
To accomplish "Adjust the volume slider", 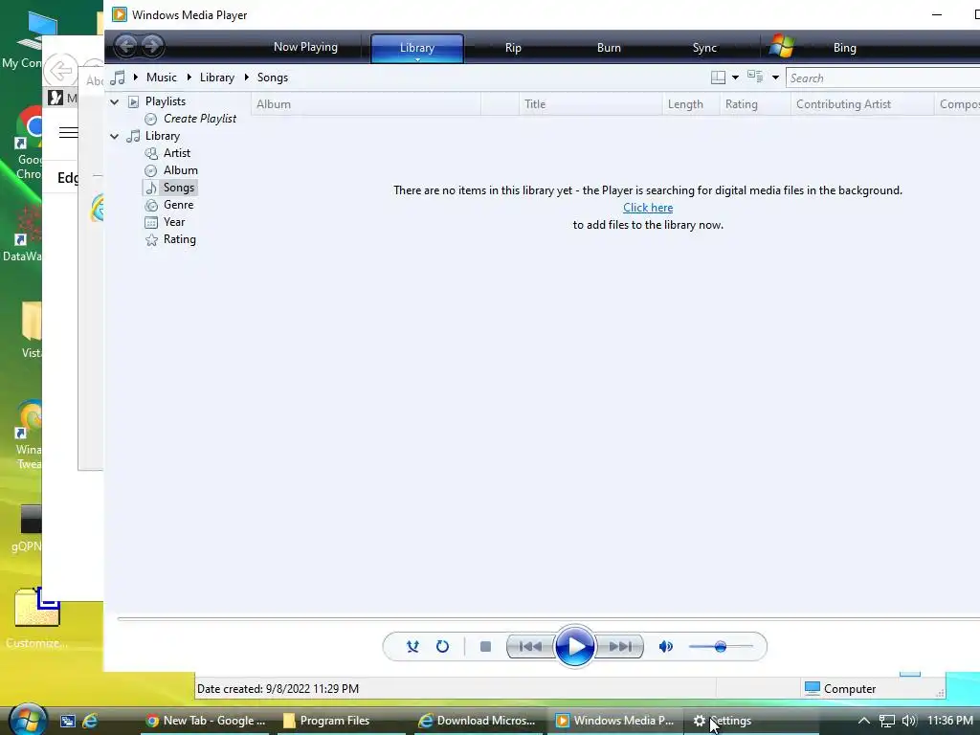I will [721, 646].
